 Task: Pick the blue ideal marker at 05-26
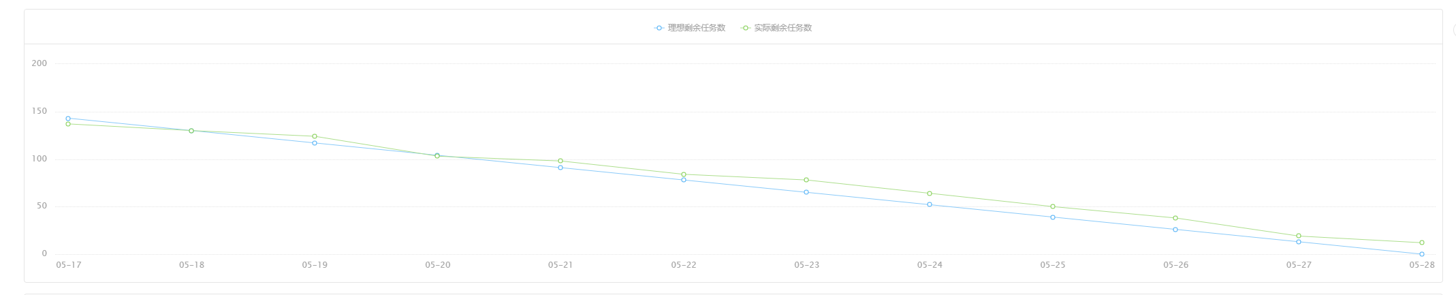1175,230
